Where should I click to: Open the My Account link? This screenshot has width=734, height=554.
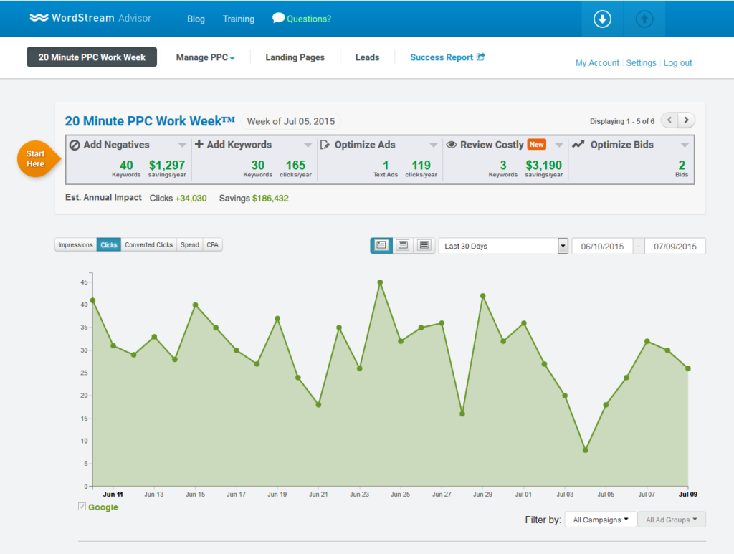597,62
